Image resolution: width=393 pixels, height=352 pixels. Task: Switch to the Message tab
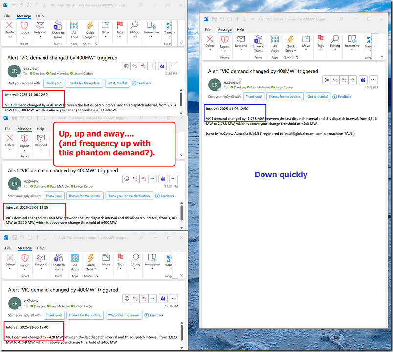pyautogui.click(x=23, y=16)
